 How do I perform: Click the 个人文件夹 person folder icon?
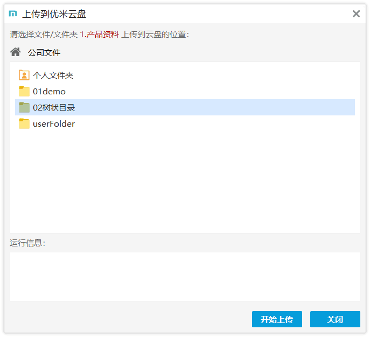24,75
